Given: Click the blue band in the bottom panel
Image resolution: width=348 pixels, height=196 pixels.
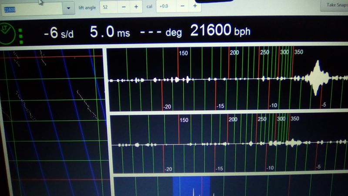Looking at the screenshot, I should click(x=191, y=186).
